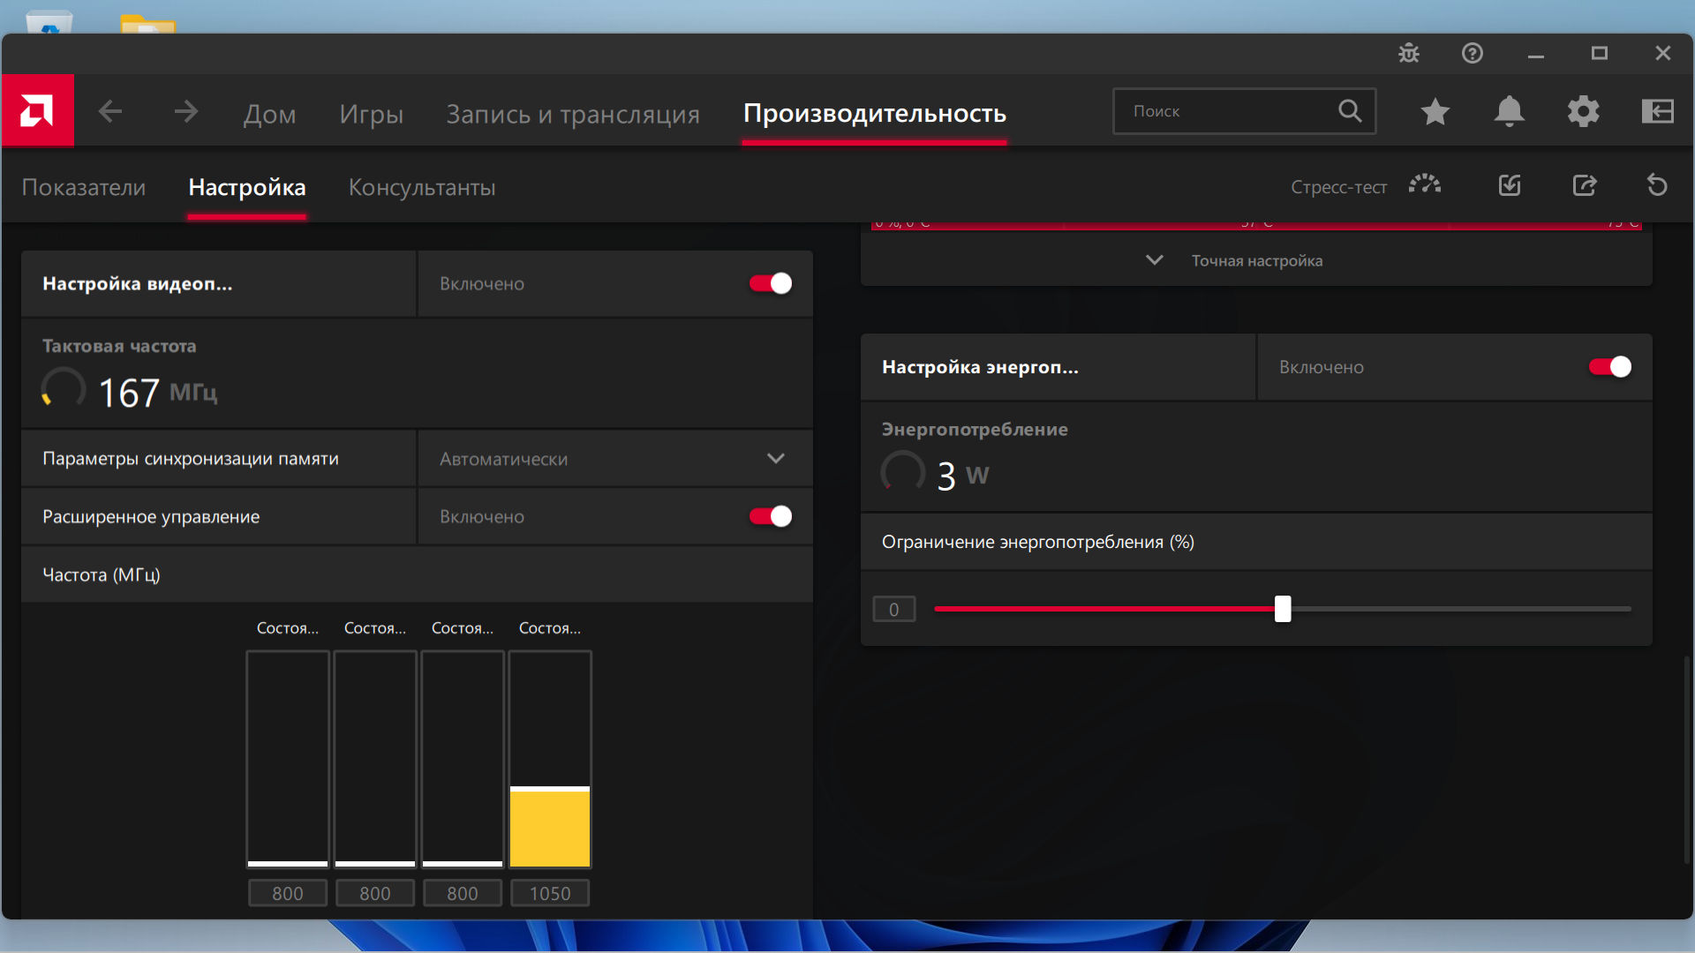Image resolution: width=1695 pixels, height=953 pixels.
Task: Click the AMD logo home icon
Action: click(37, 111)
